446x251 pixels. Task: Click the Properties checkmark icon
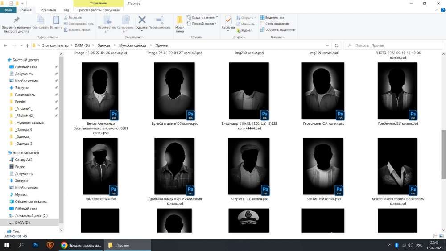pos(228,20)
